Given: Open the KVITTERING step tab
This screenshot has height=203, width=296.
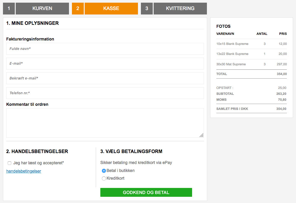Looking at the screenshot, I should pyautogui.click(x=180, y=9).
